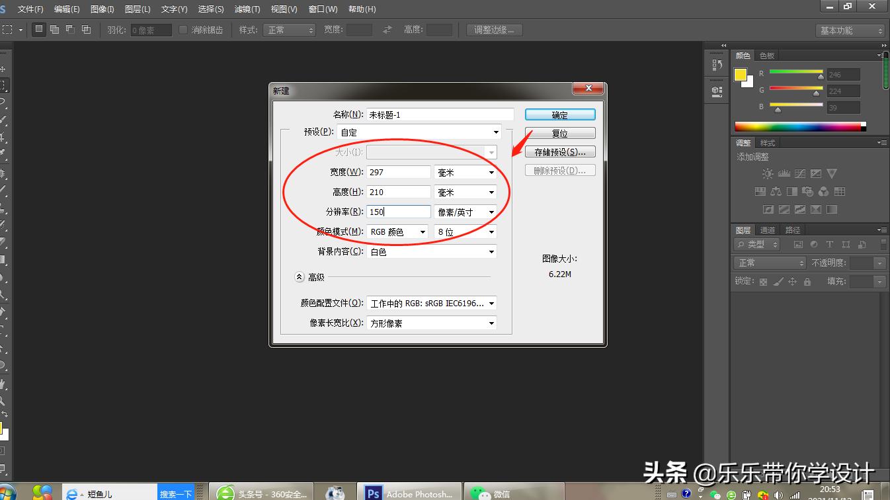Click the 确定 OK button

559,114
